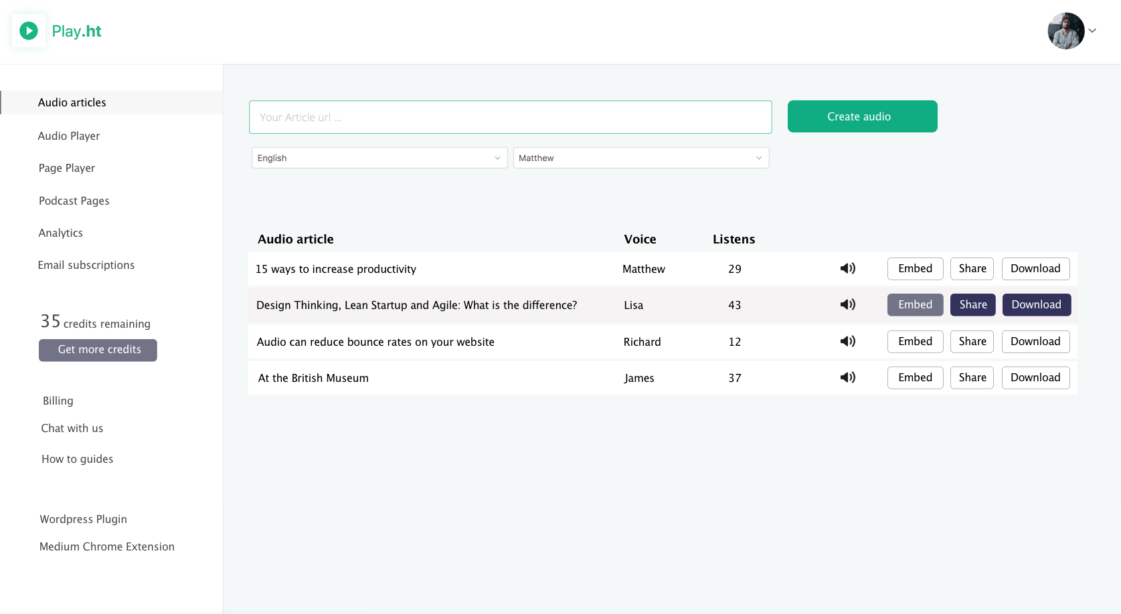
Task: Play audio for "15 ways to increase productivity"
Action: click(x=847, y=268)
